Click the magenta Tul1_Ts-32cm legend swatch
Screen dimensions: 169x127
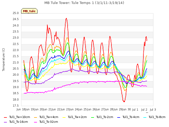35,122
